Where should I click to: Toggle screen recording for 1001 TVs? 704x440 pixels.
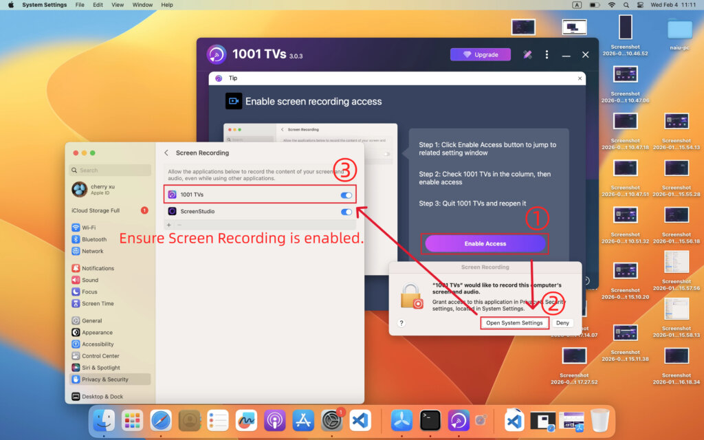(346, 195)
